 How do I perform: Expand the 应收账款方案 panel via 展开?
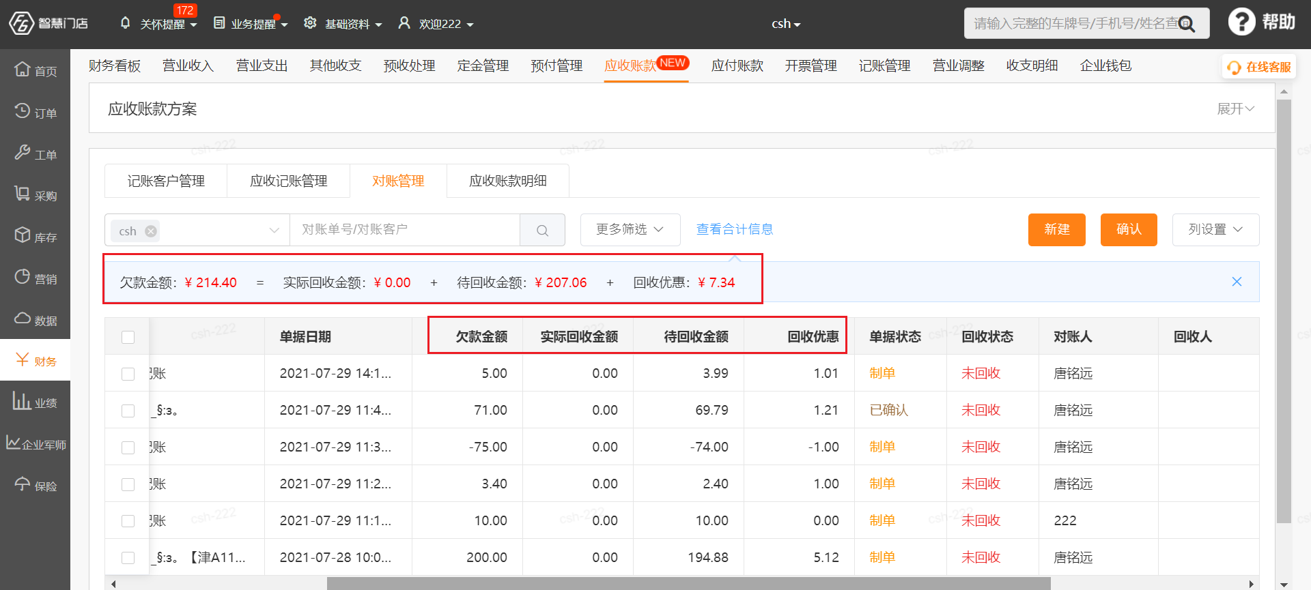point(1235,108)
